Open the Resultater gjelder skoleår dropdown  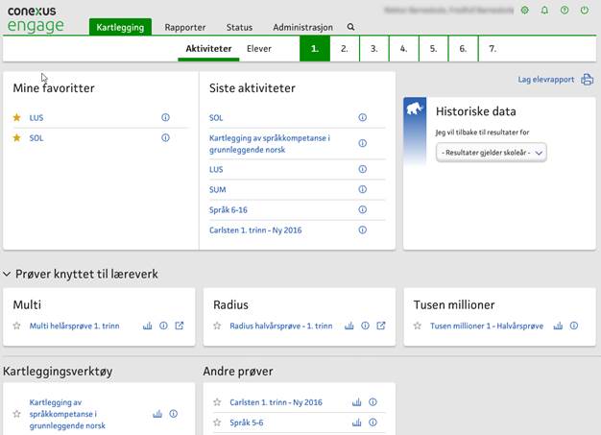[491, 153]
